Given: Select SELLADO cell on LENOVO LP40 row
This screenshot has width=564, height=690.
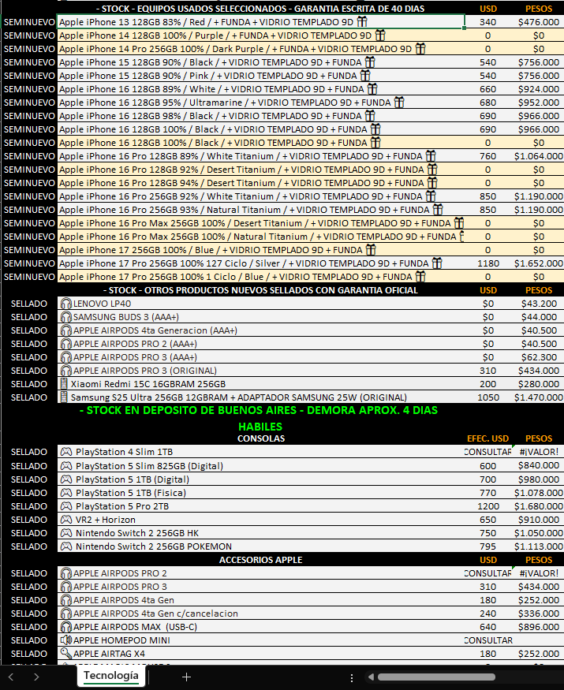Looking at the screenshot, I should 29,304.
